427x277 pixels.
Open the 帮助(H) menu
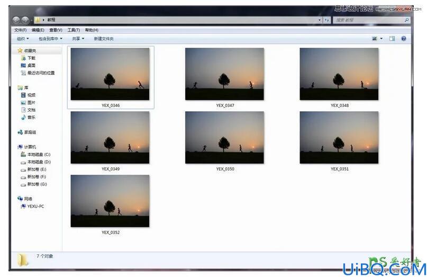click(92, 30)
